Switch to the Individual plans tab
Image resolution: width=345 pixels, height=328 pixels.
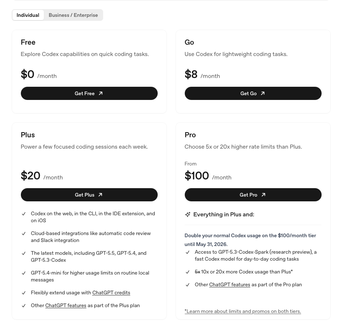click(x=28, y=15)
